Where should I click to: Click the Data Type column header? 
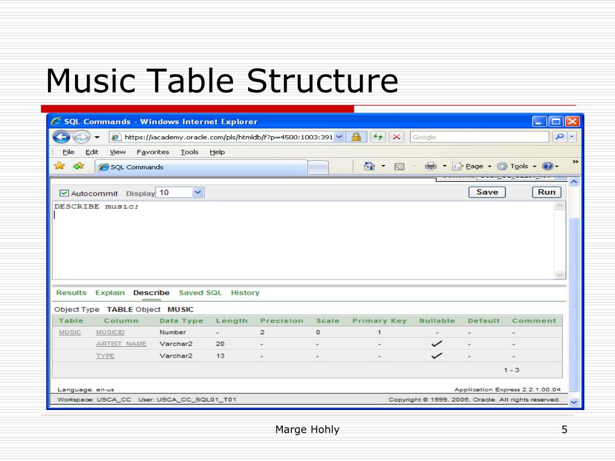point(181,321)
